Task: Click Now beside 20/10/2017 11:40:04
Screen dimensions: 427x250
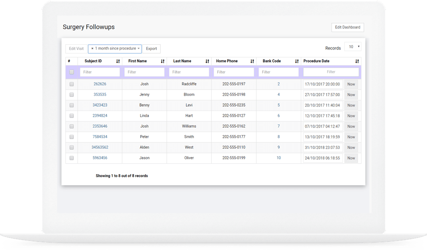Action: pyautogui.click(x=351, y=105)
